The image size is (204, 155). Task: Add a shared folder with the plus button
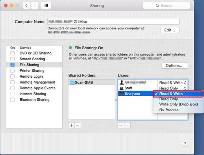tap(71, 125)
